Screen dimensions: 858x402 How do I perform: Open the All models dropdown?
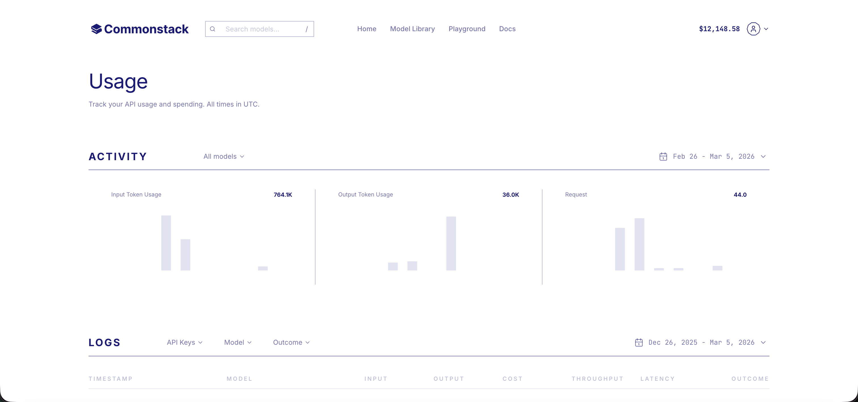tap(224, 156)
